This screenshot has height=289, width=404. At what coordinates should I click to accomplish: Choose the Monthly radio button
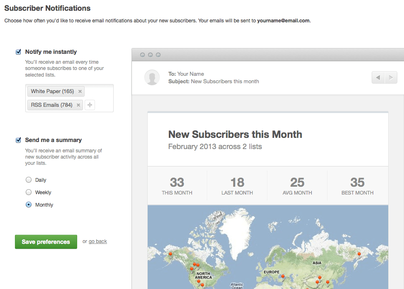point(29,205)
